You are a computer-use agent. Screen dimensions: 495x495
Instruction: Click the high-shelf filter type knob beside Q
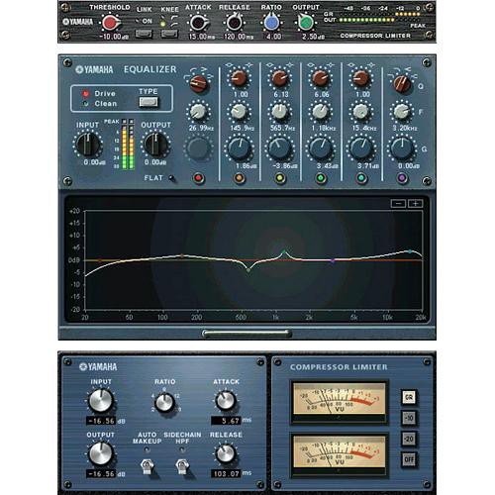pyautogui.click(x=402, y=84)
